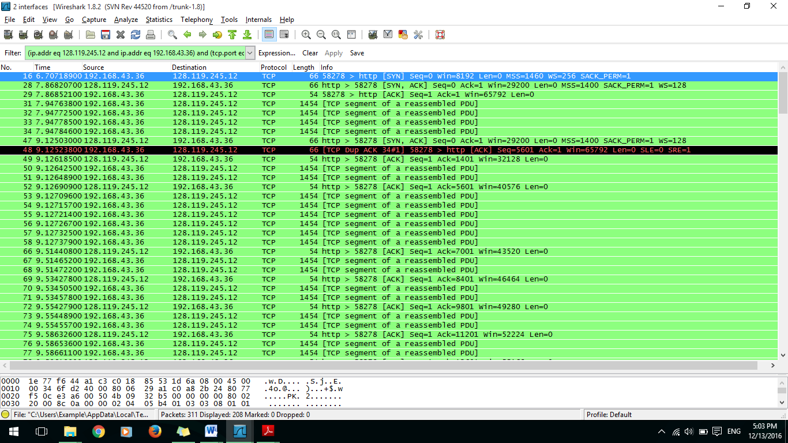Toggle auto scroll in live capture
Image resolution: width=788 pixels, height=443 pixels.
[284, 35]
